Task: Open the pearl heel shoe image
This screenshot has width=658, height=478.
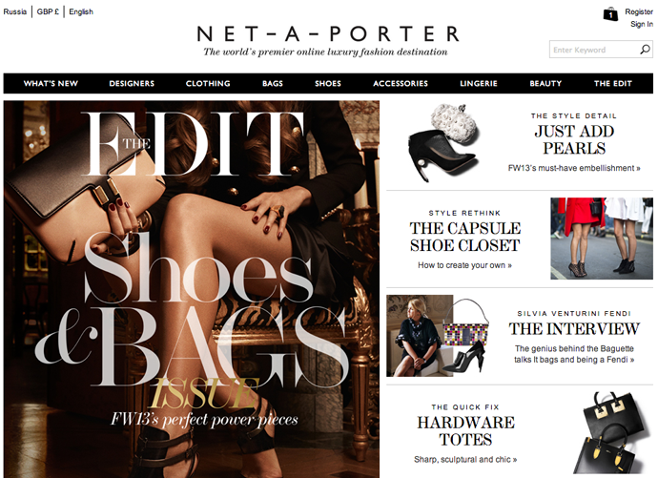Action: coord(443,142)
